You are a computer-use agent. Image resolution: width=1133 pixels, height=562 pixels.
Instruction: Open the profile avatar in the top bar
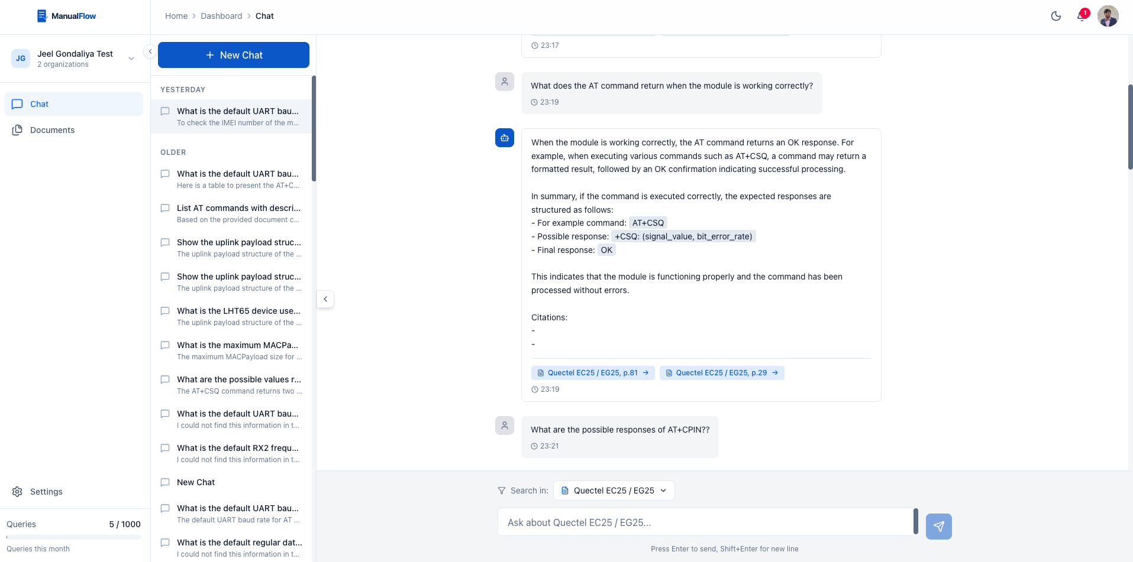[x=1108, y=16]
